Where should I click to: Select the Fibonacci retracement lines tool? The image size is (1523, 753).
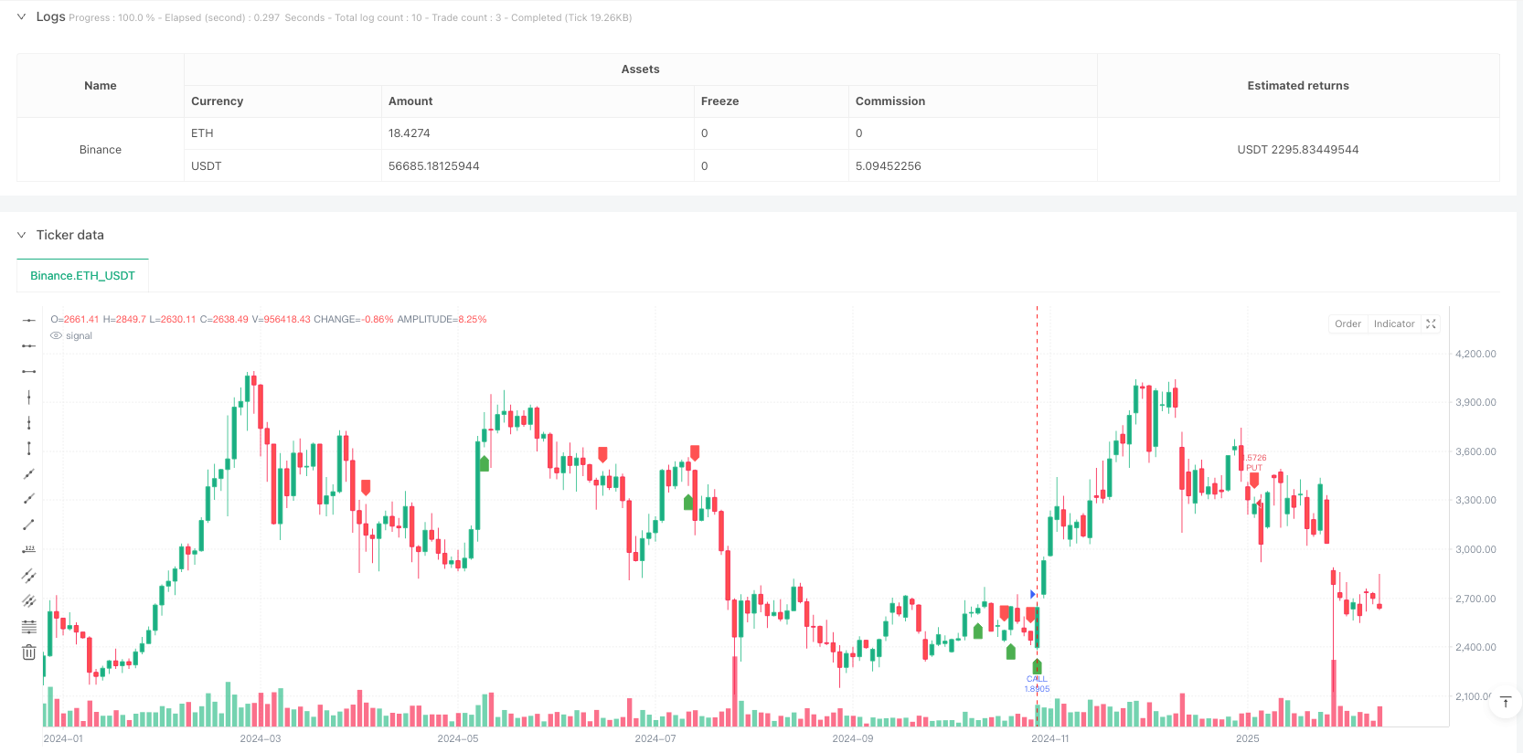(x=29, y=626)
